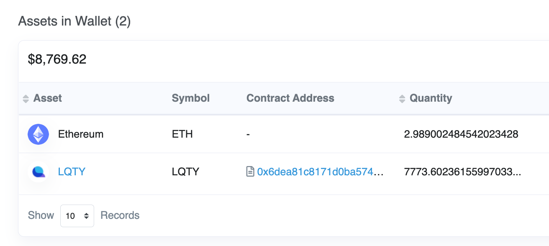Select the Ethereum asset name
The width and height of the screenshot is (549, 246).
click(81, 134)
